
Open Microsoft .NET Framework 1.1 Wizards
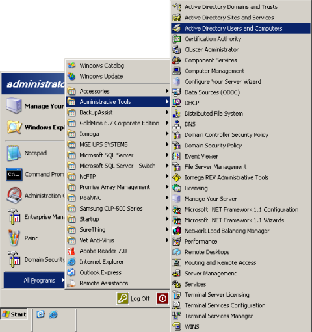pos(240,220)
